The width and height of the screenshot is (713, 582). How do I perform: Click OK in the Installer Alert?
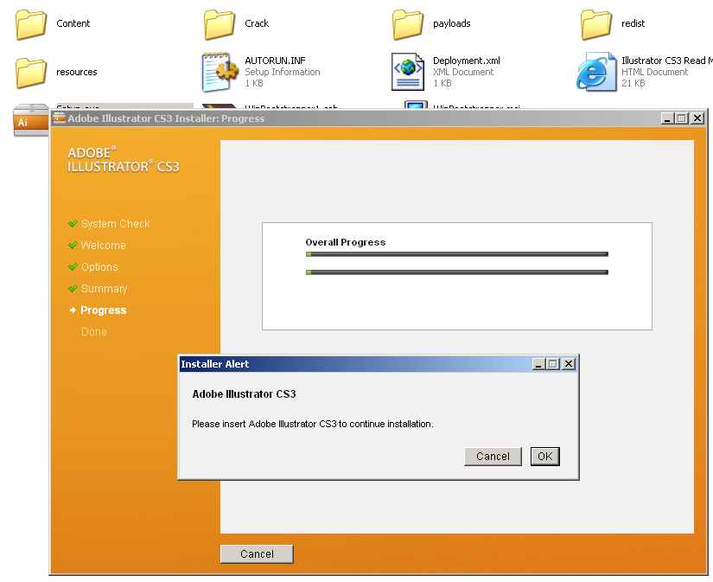point(545,457)
